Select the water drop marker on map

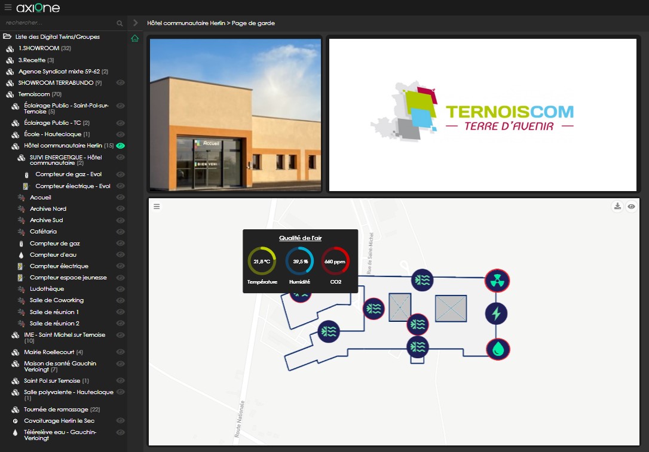[497, 349]
